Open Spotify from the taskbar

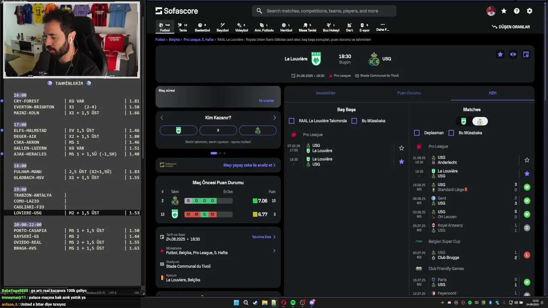coord(293,303)
